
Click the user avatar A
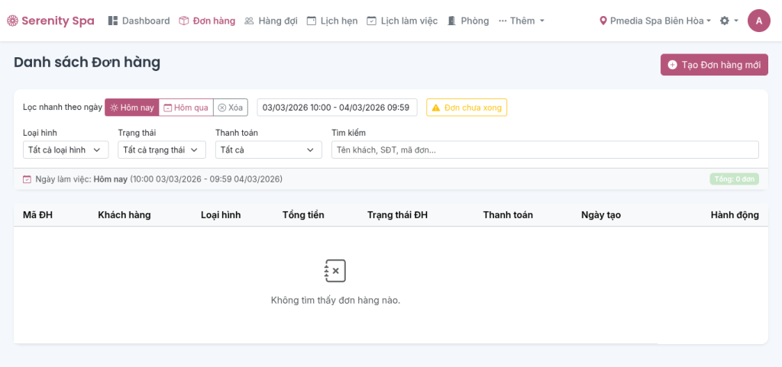pos(758,21)
